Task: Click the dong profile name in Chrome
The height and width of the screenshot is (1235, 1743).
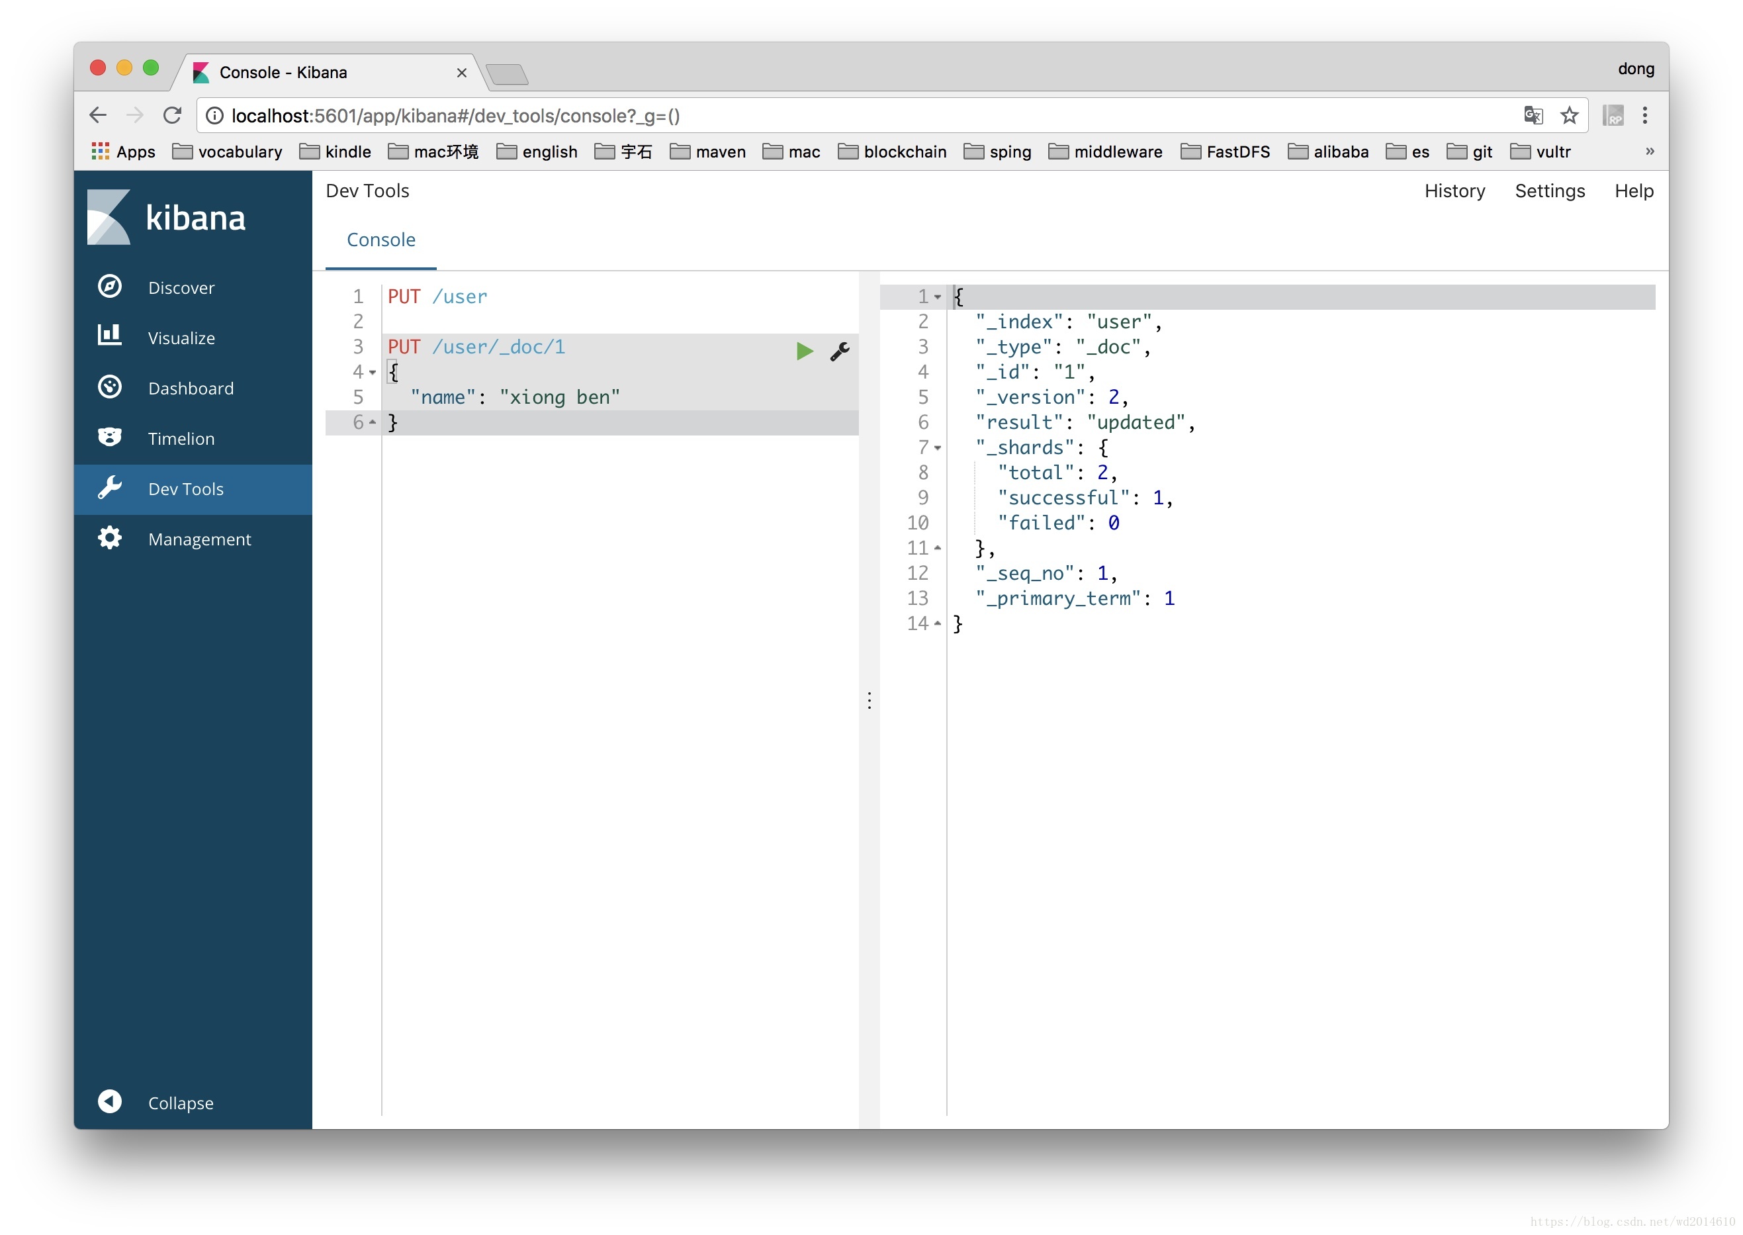Action: coord(1636,68)
